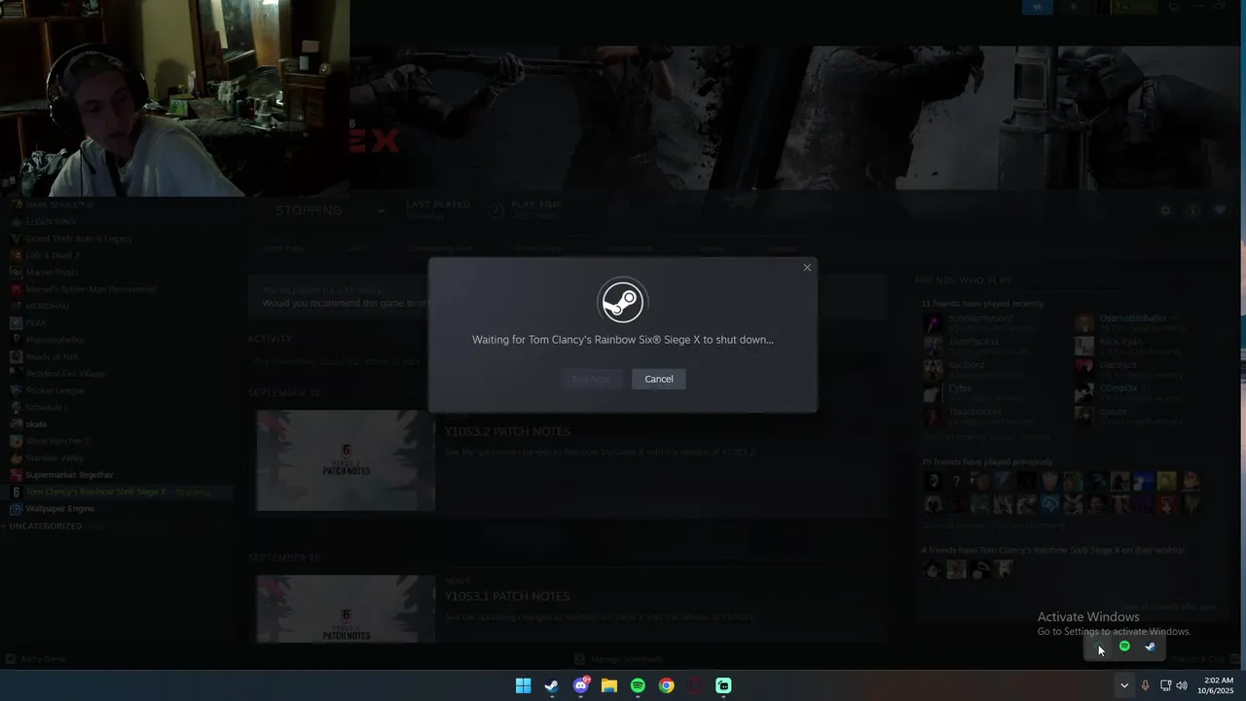Select Slime Rancher 2 in library

[x=57, y=441]
